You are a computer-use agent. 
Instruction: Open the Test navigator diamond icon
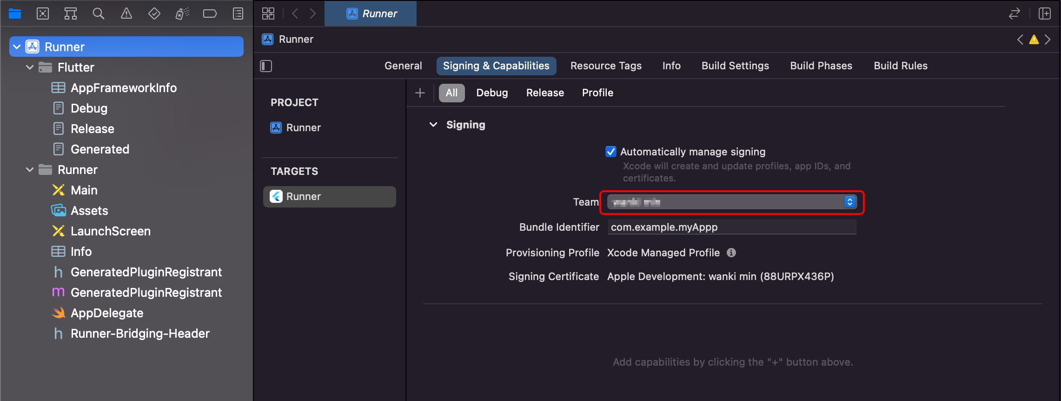[x=154, y=13]
